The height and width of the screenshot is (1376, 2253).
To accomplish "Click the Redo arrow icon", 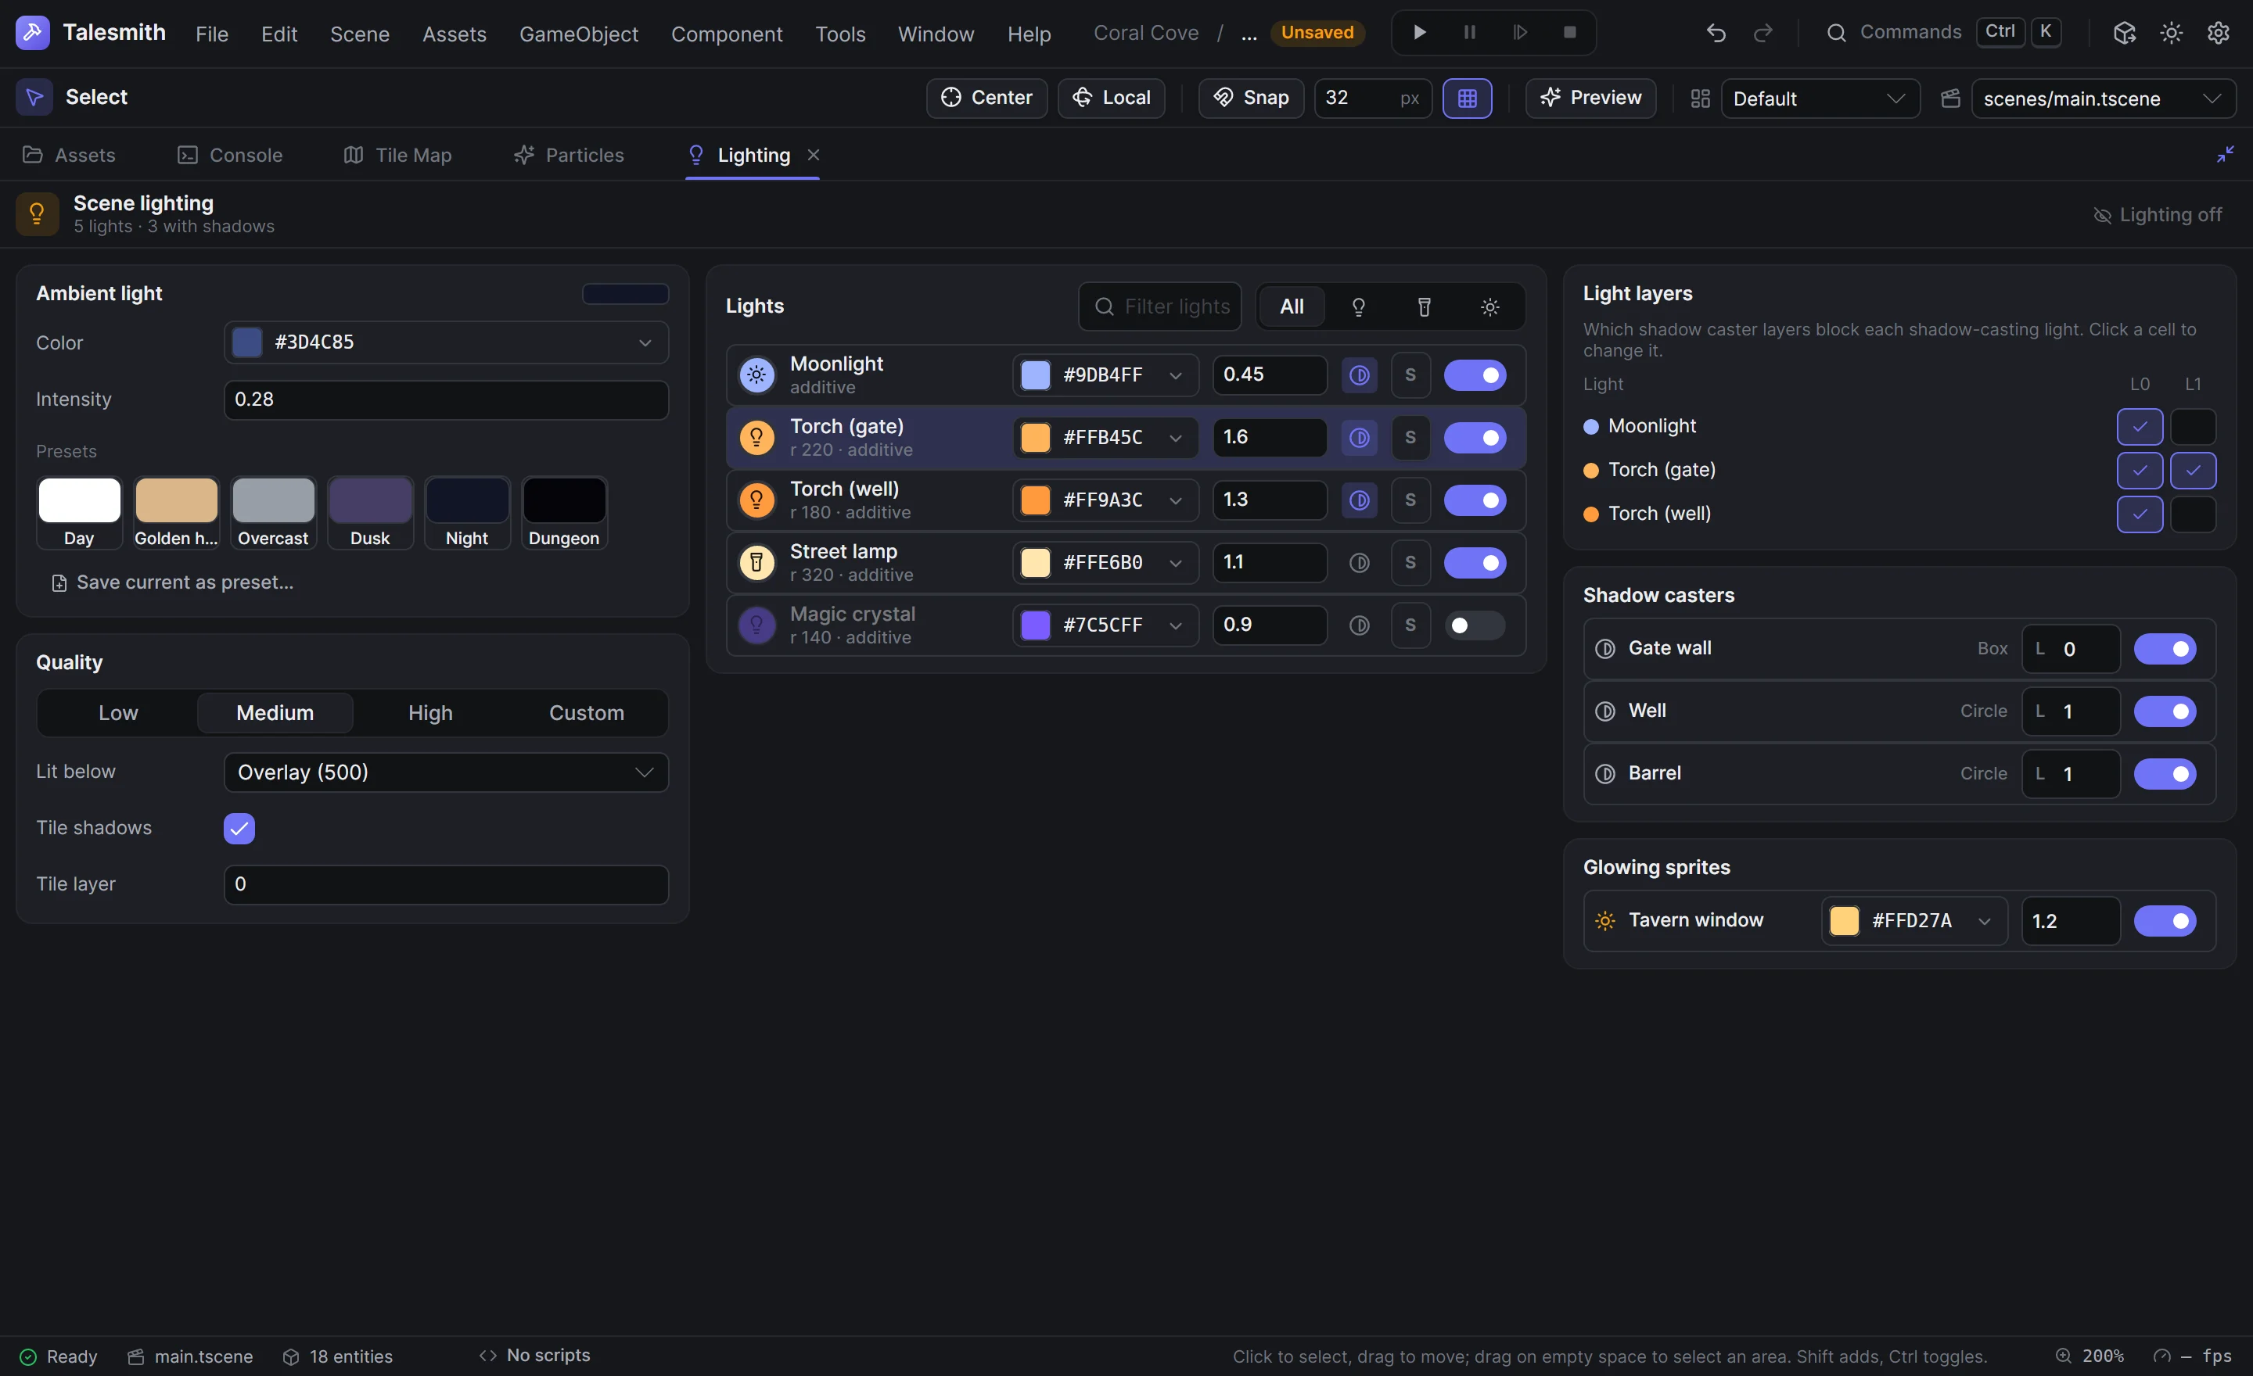I will pyautogui.click(x=1763, y=33).
